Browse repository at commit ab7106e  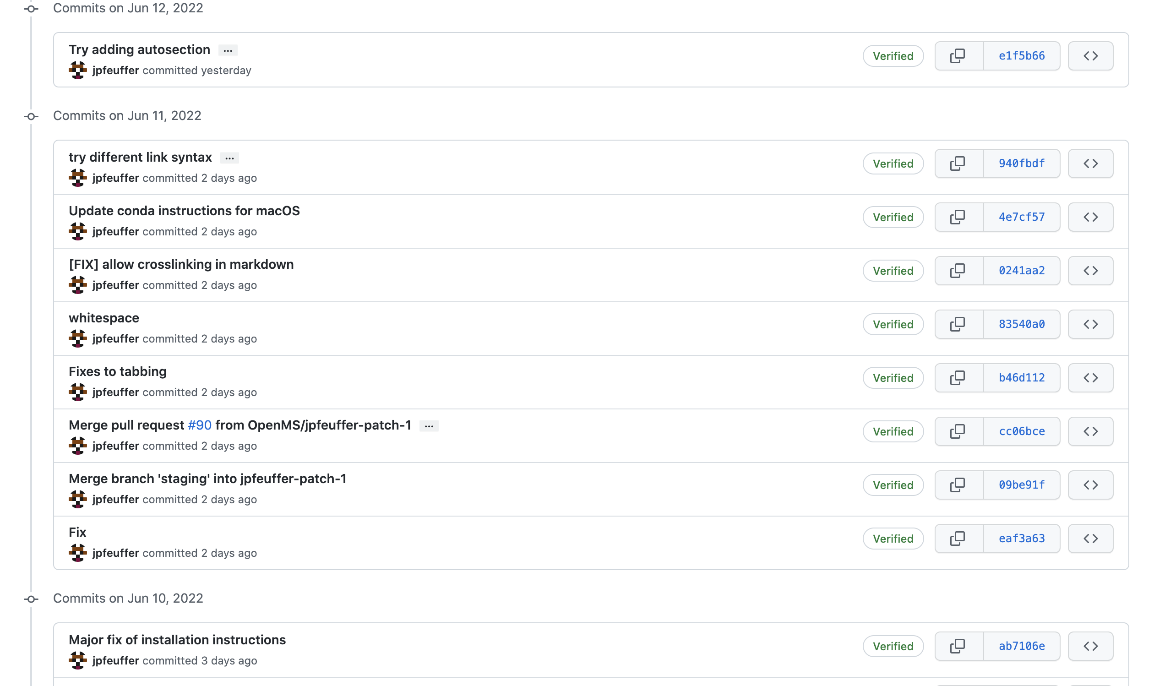click(x=1090, y=646)
